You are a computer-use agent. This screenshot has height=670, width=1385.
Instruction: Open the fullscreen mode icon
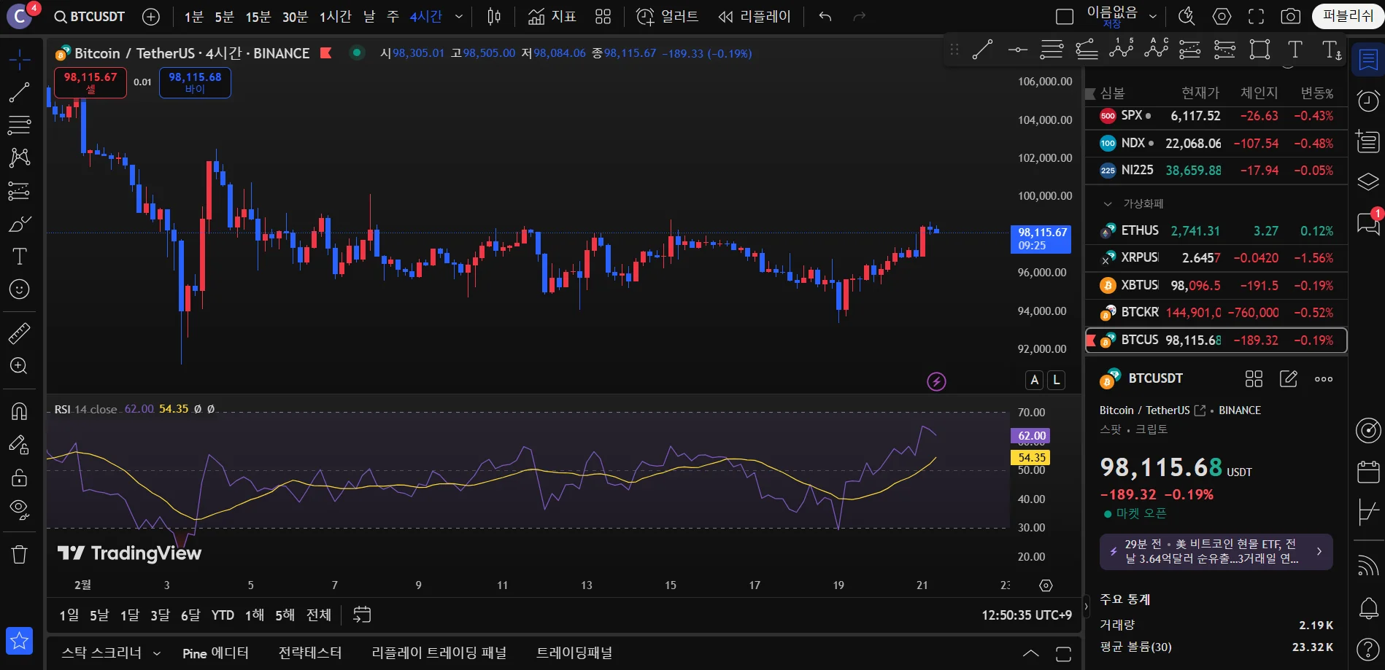[1256, 16]
